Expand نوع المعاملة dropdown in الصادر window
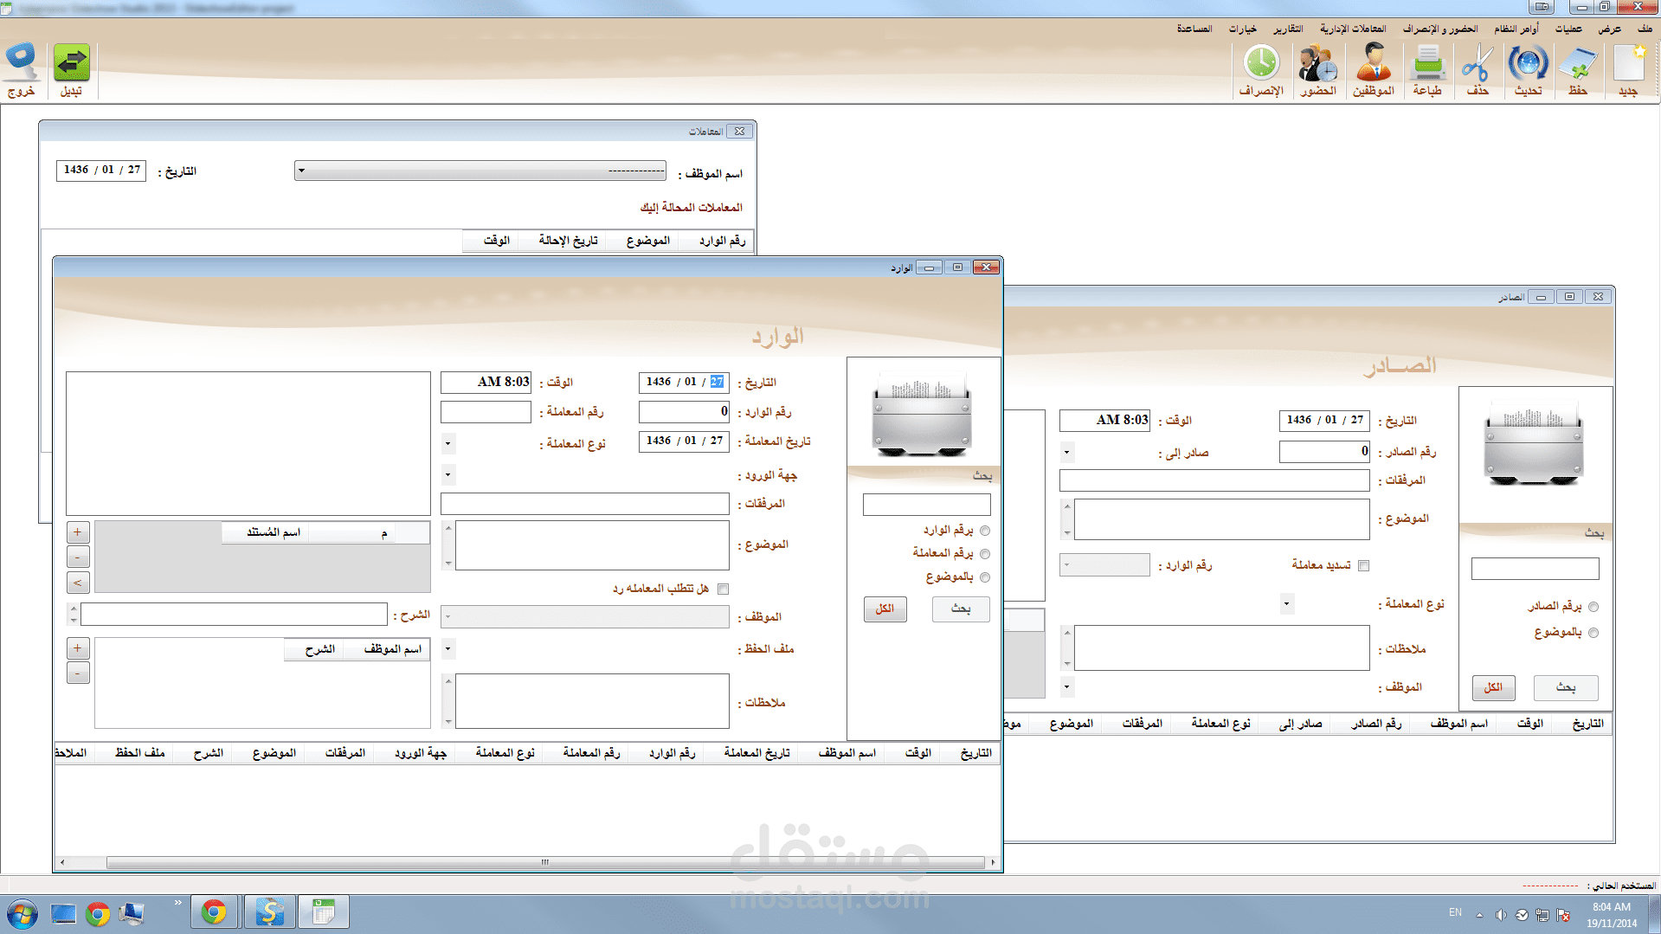This screenshot has width=1661, height=934. pyautogui.click(x=1287, y=603)
